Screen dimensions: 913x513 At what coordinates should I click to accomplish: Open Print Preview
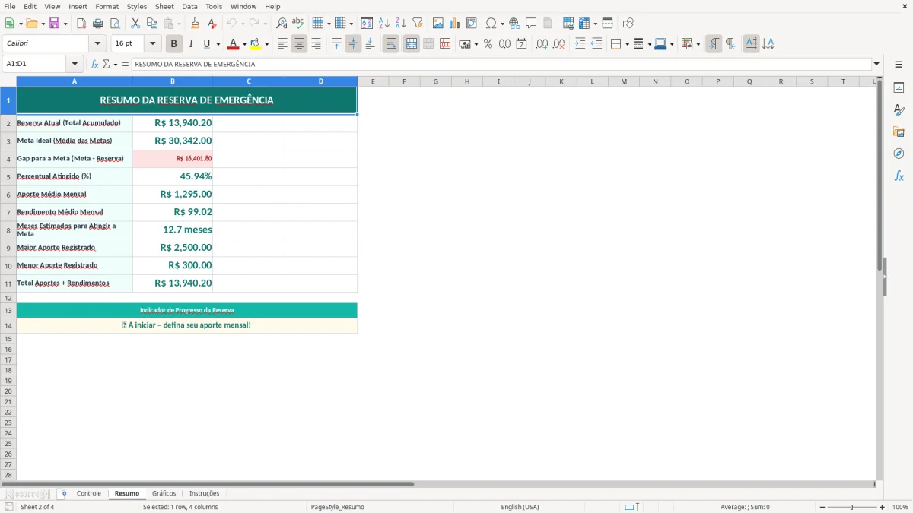(x=115, y=24)
